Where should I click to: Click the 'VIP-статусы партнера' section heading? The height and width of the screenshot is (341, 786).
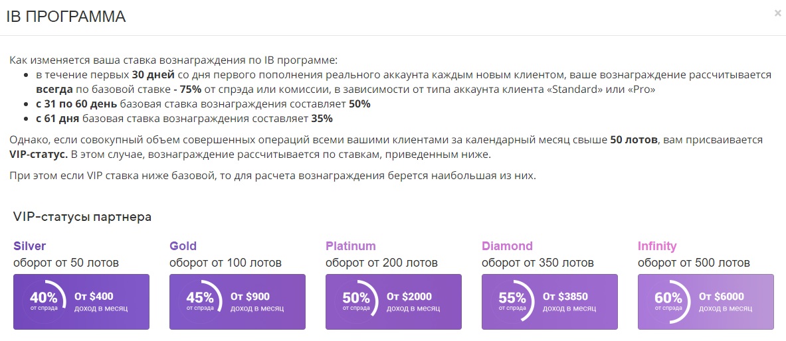82,217
